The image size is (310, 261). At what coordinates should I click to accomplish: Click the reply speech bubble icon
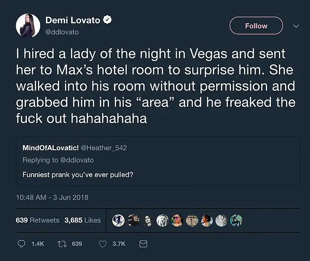click(22, 243)
